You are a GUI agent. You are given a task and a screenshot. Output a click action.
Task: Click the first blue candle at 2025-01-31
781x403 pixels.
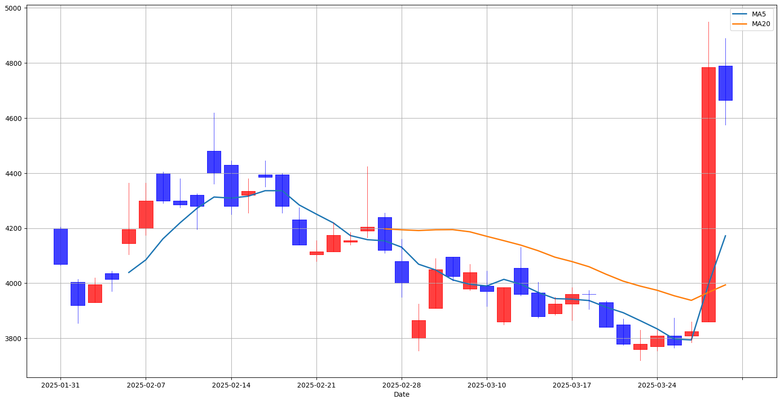(x=60, y=247)
